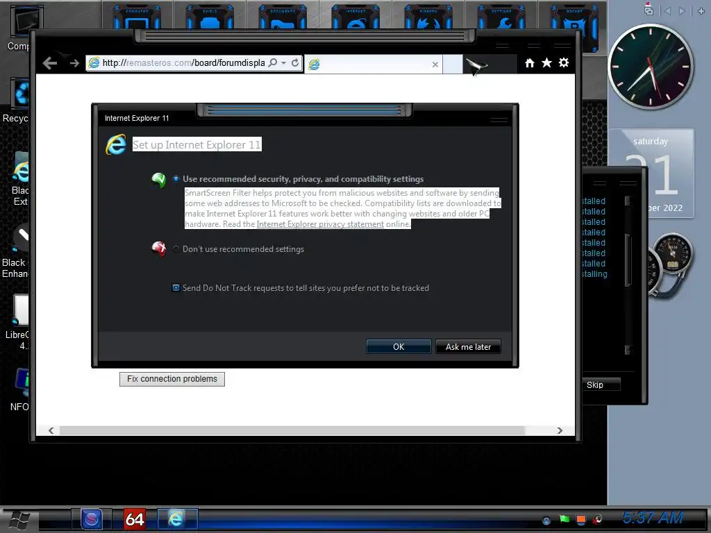
Task: Open the Documents dock icon
Action: tap(283, 18)
